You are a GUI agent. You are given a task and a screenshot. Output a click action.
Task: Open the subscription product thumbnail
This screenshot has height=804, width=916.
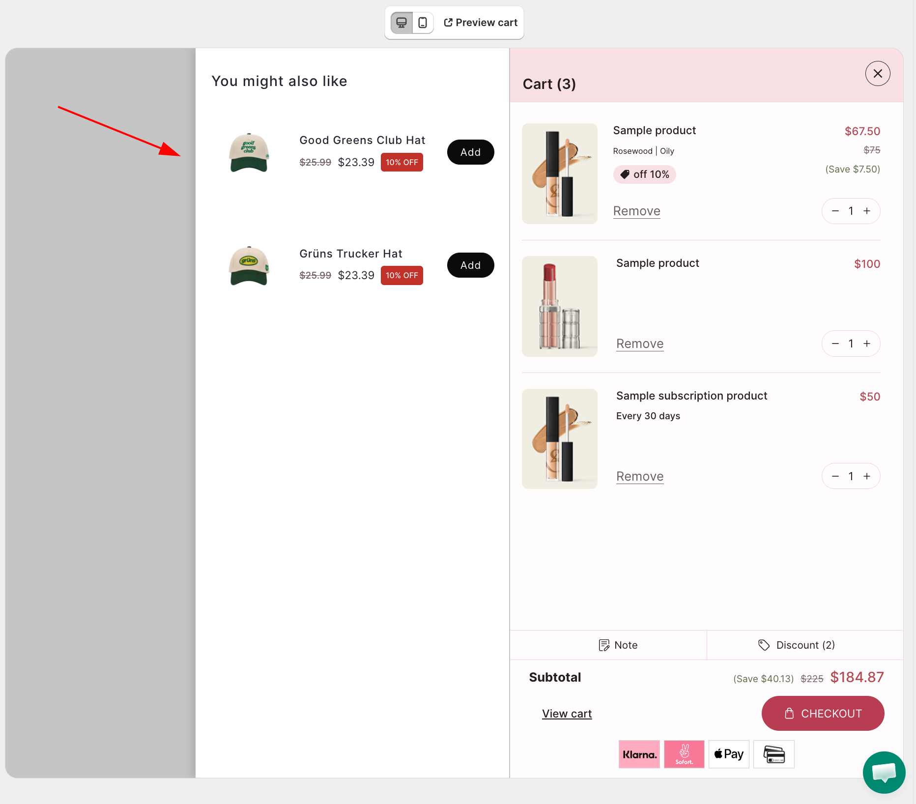(560, 439)
